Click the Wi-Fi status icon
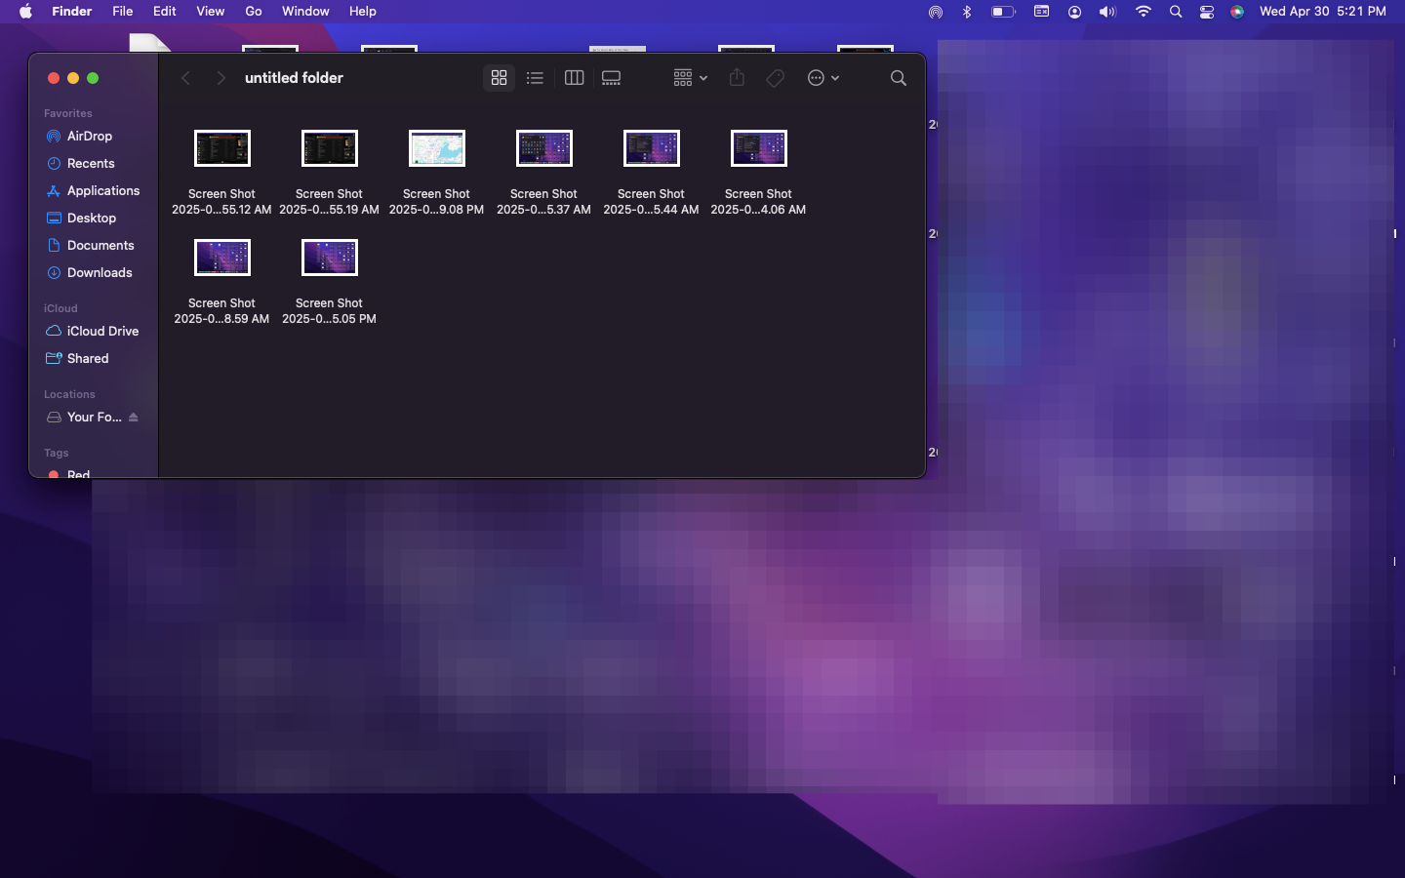 coord(1143,12)
